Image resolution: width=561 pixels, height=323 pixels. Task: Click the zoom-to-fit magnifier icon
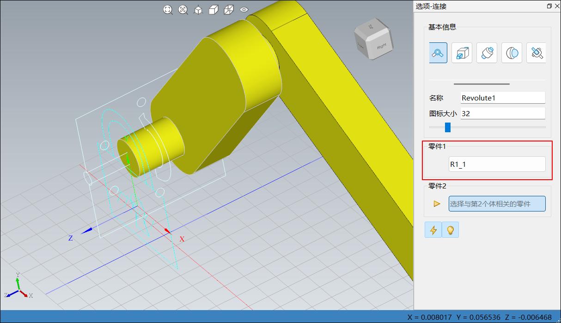[168, 10]
